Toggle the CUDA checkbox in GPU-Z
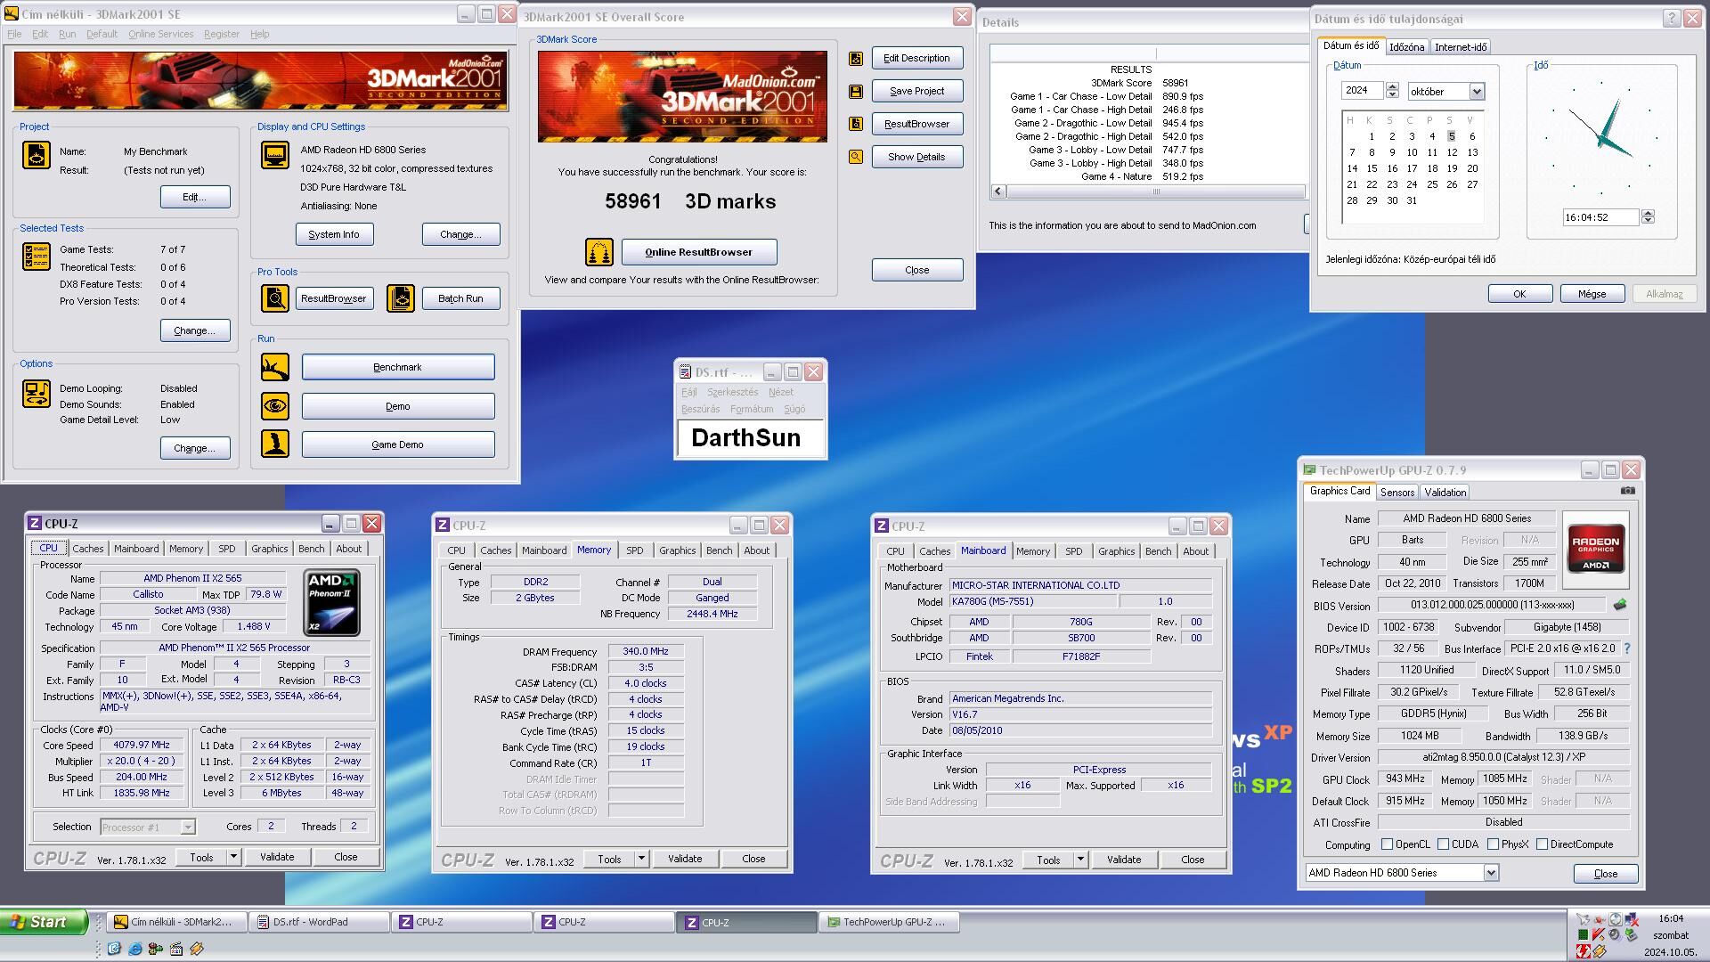This screenshot has height=962, width=1710. 1443,844
